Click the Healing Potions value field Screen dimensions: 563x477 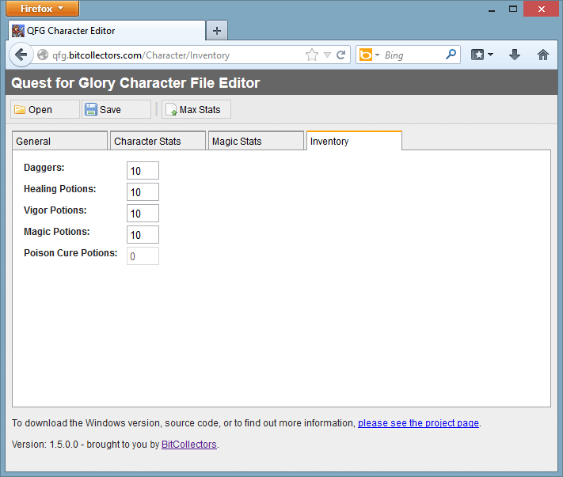tap(143, 192)
